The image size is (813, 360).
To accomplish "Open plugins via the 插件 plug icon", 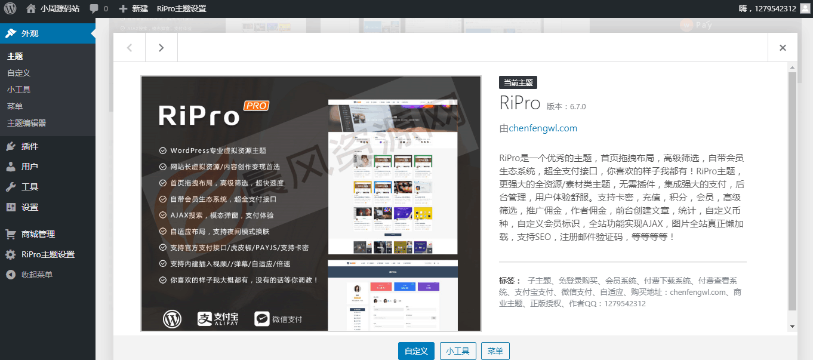I will [x=12, y=146].
